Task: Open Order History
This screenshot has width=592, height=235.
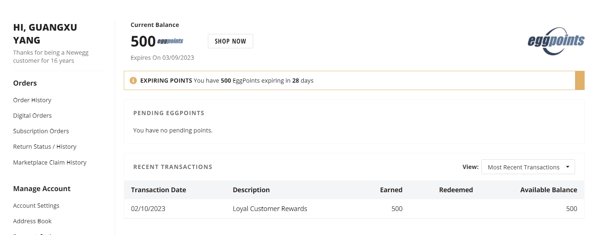Action: [x=32, y=100]
